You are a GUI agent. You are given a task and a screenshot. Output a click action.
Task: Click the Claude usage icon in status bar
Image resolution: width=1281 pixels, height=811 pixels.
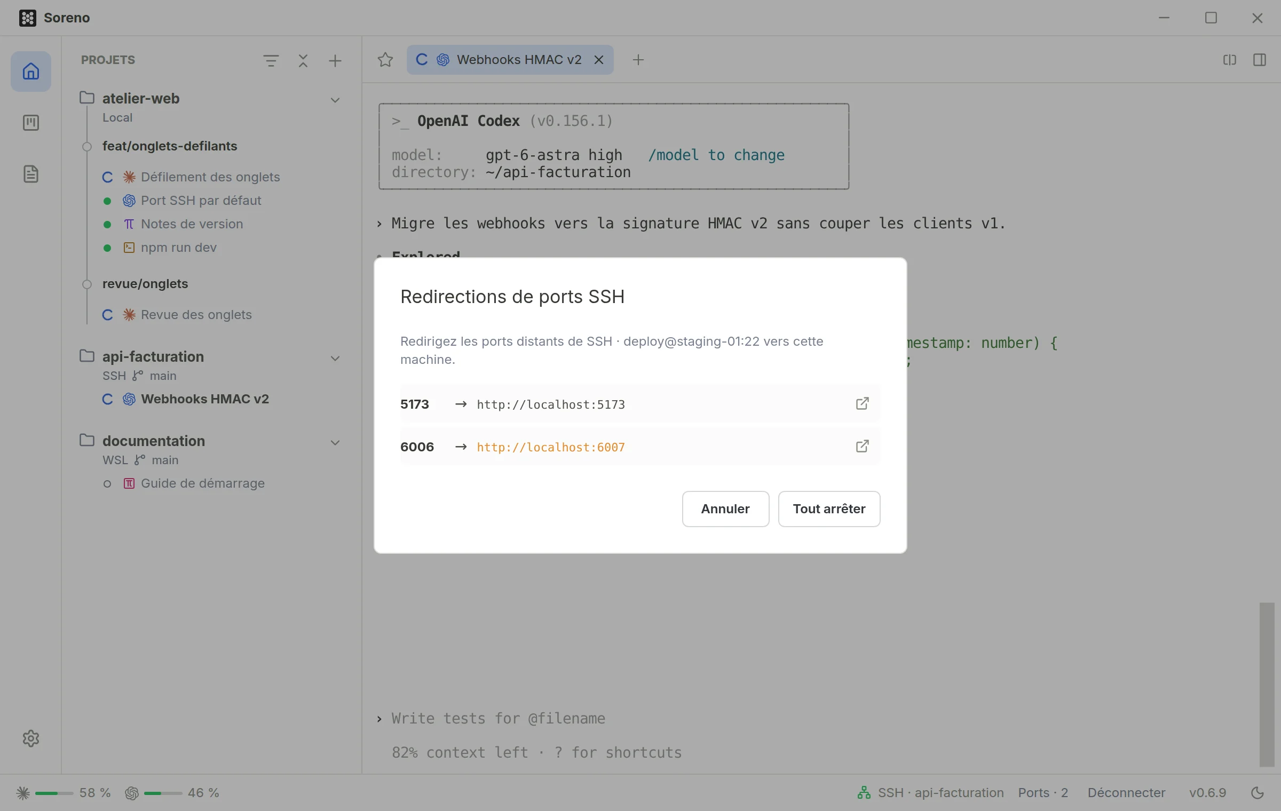point(23,793)
